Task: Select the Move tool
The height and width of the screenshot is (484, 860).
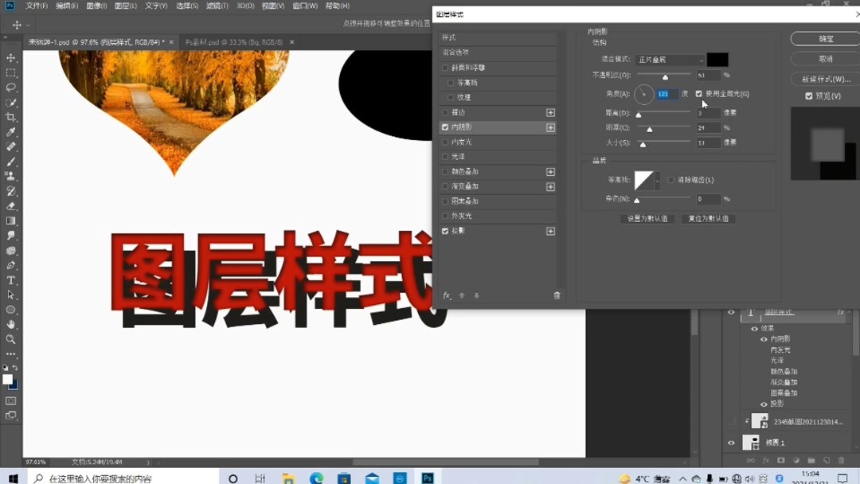Action: [11, 57]
